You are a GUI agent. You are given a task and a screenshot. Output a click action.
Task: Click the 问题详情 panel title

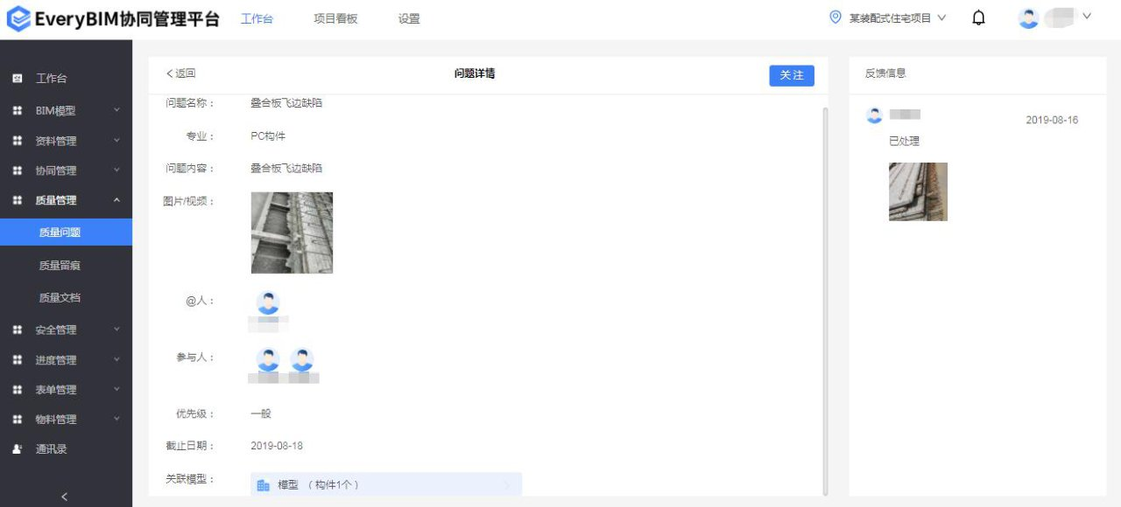tap(475, 73)
